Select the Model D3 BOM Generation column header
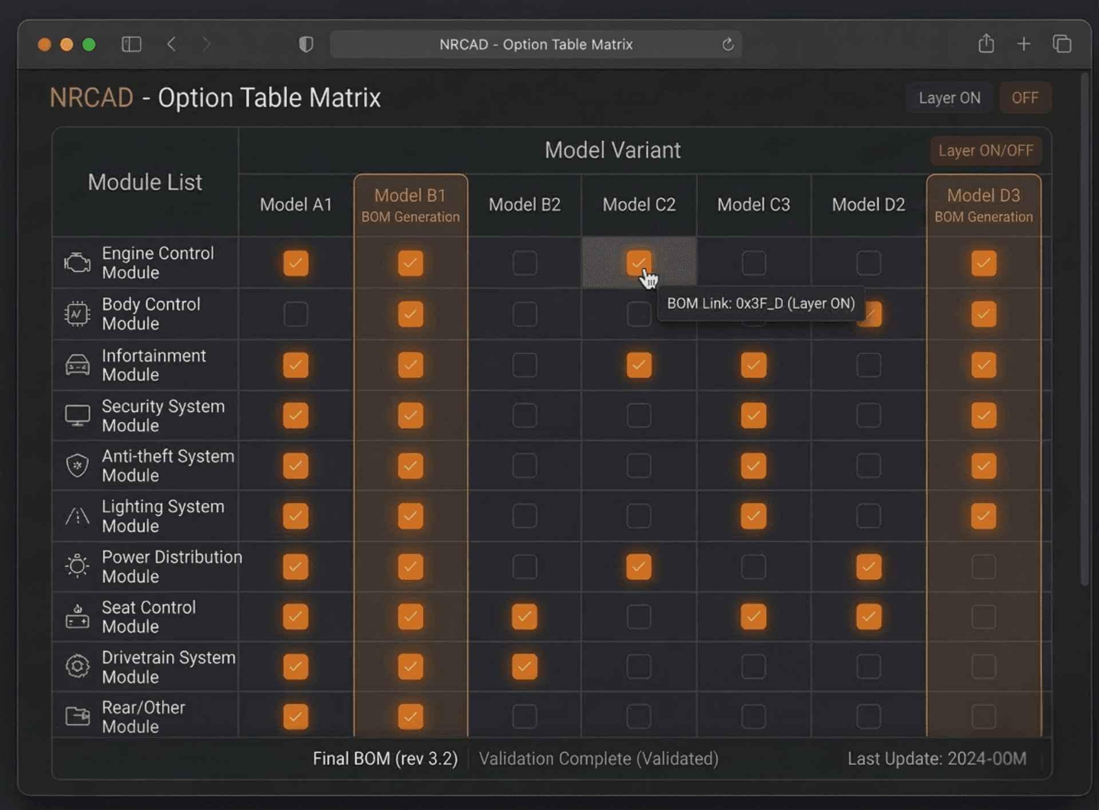1099x810 pixels. pyautogui.click(x=983, y=206)
